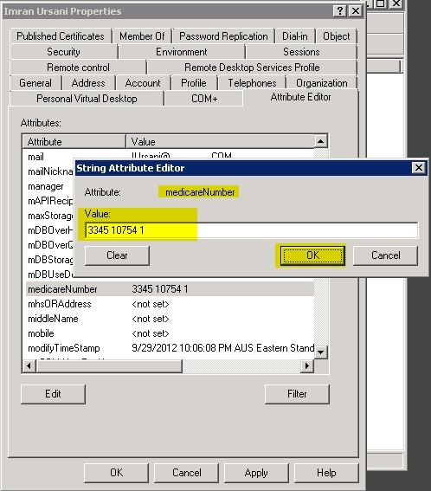
Task: Sort by the Value column header
Action: click(221, 141)
